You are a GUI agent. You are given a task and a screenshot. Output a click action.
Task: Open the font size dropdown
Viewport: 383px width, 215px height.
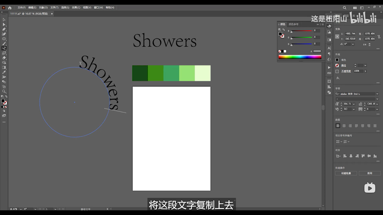pyautogui.click(x=354, y=104)
